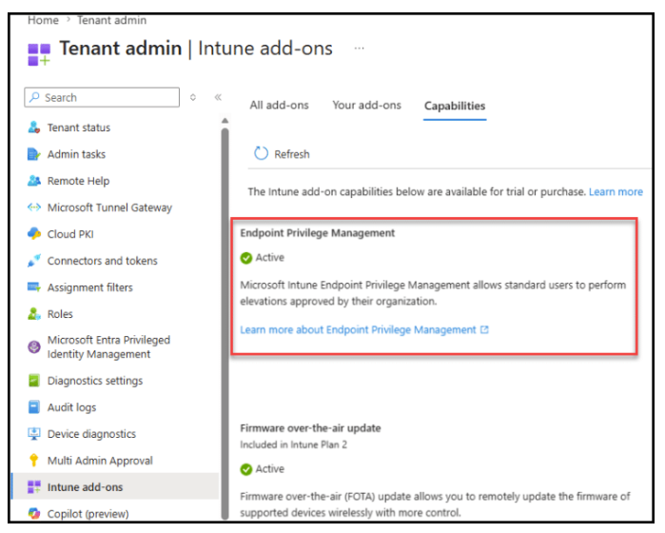
Task: Click the Copilot (preview) icon
Action: click(x=34, y=513)
